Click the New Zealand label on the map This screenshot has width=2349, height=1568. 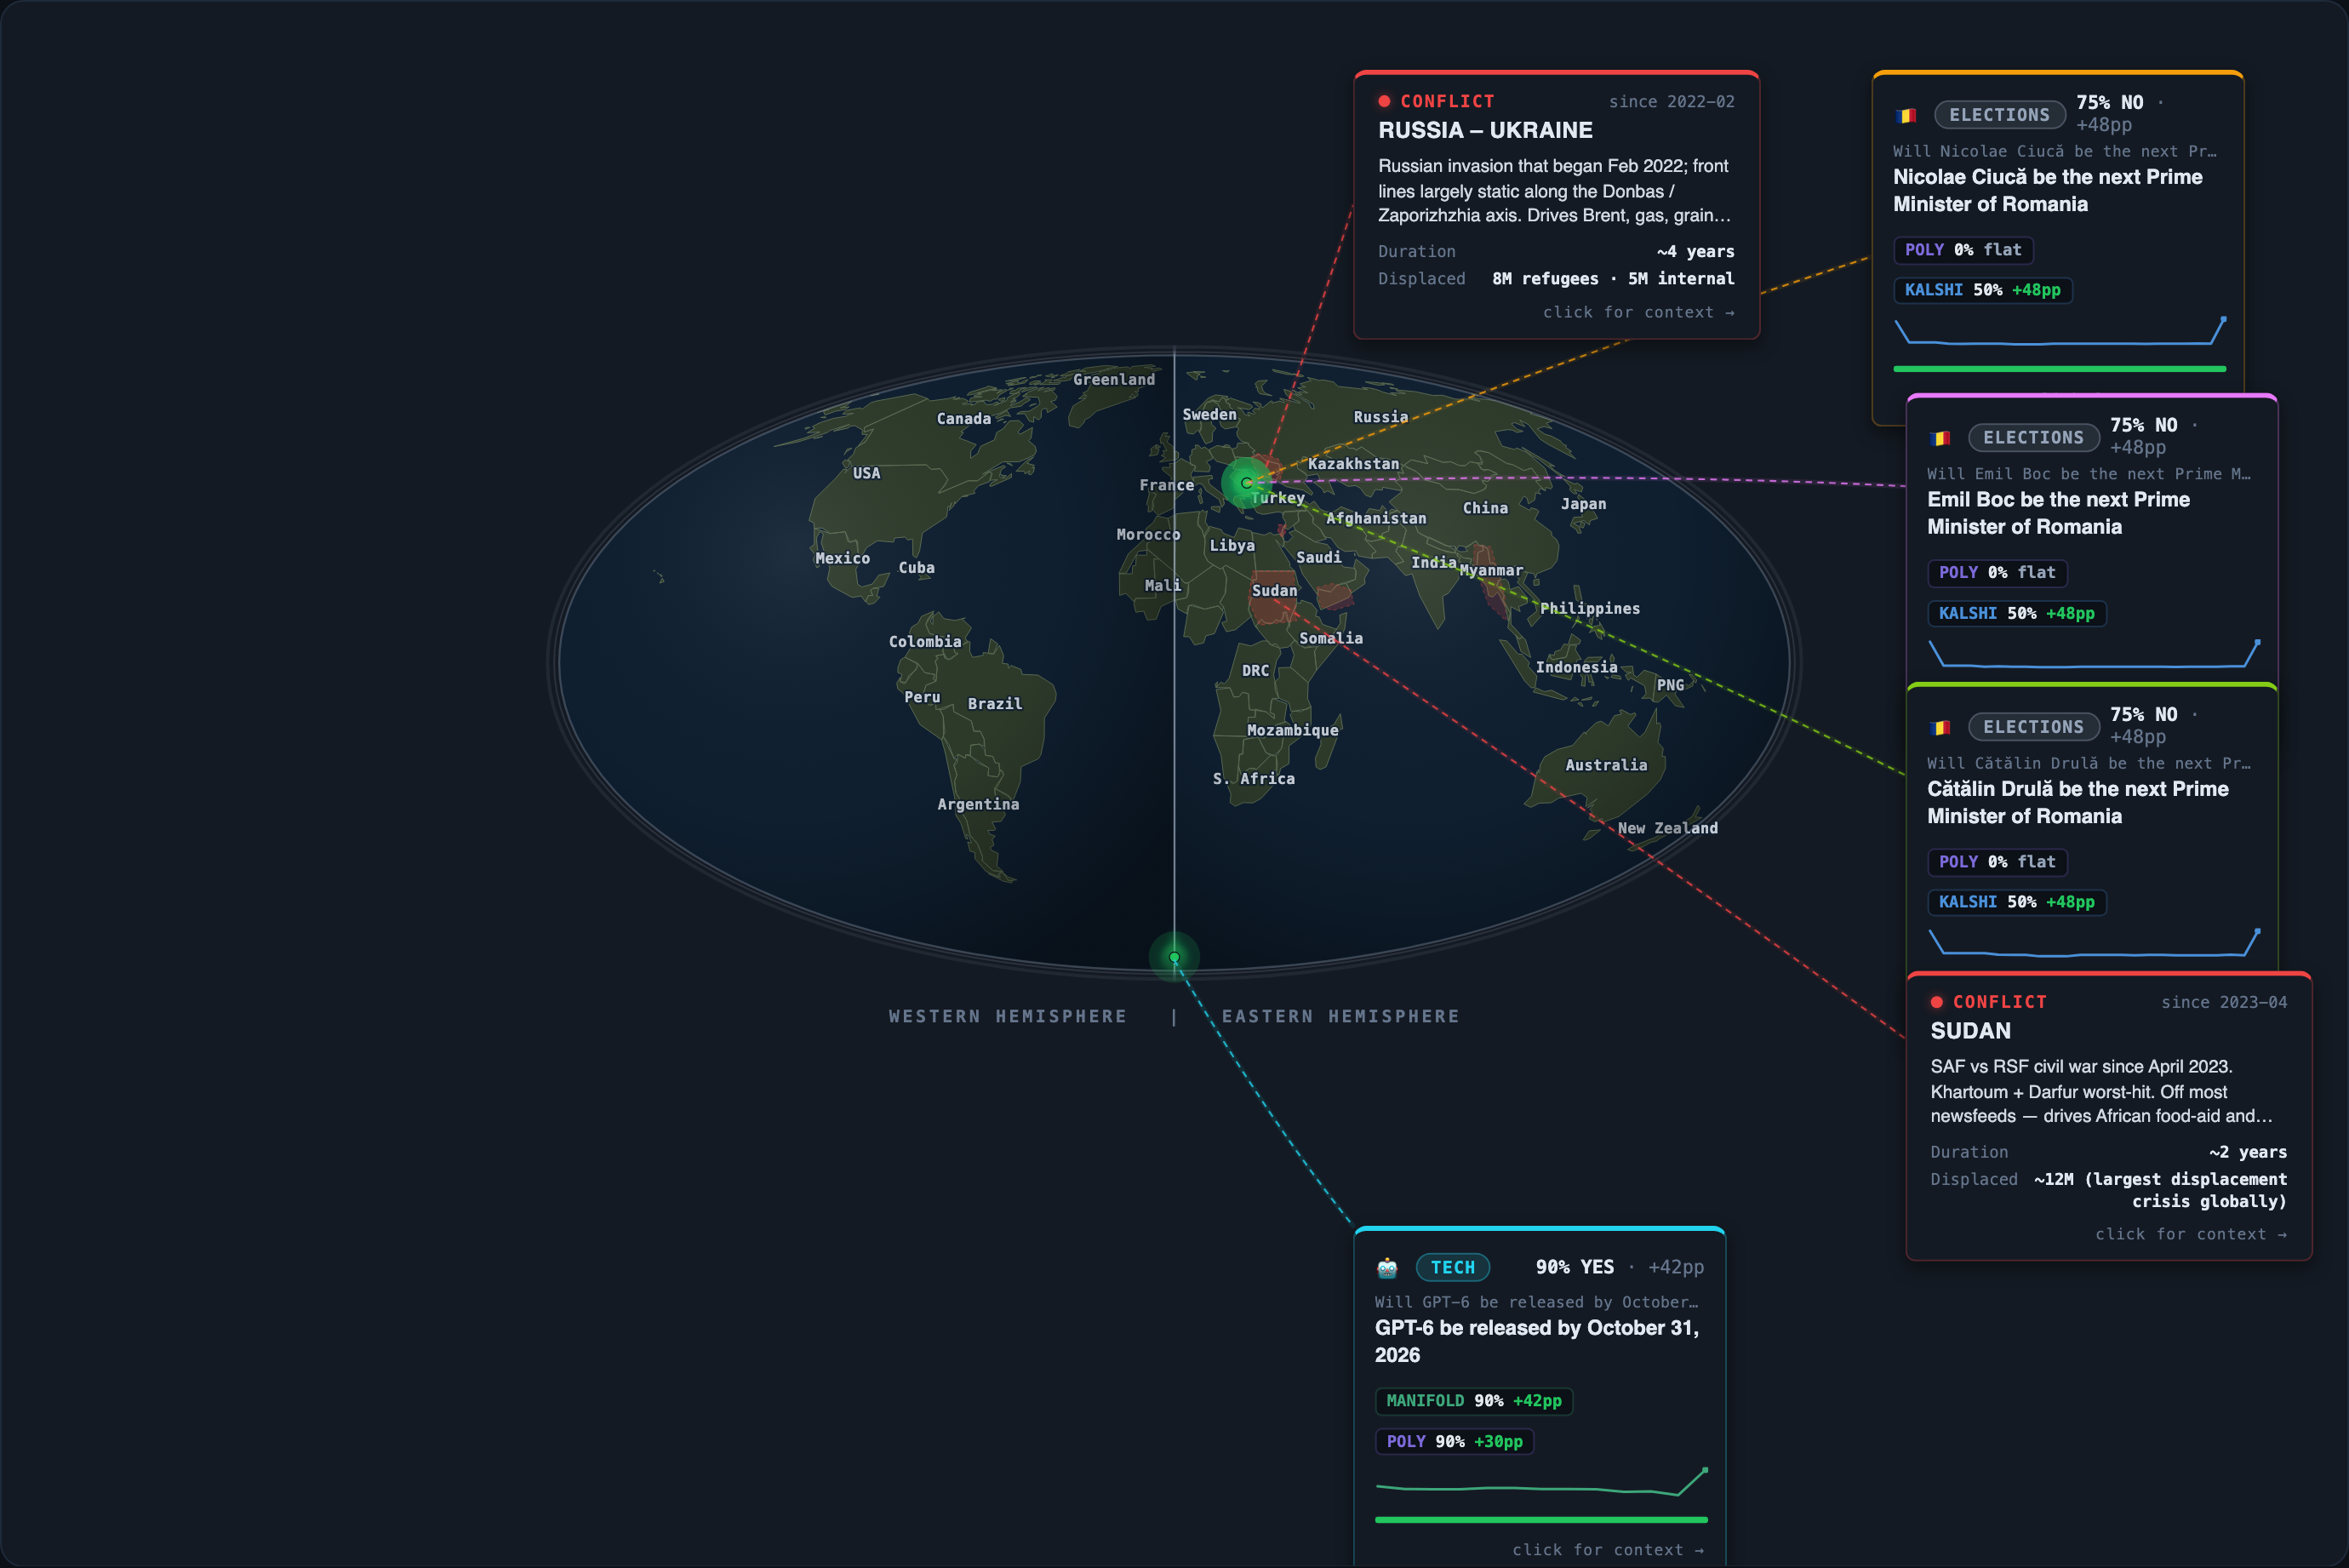[1667, 828]
